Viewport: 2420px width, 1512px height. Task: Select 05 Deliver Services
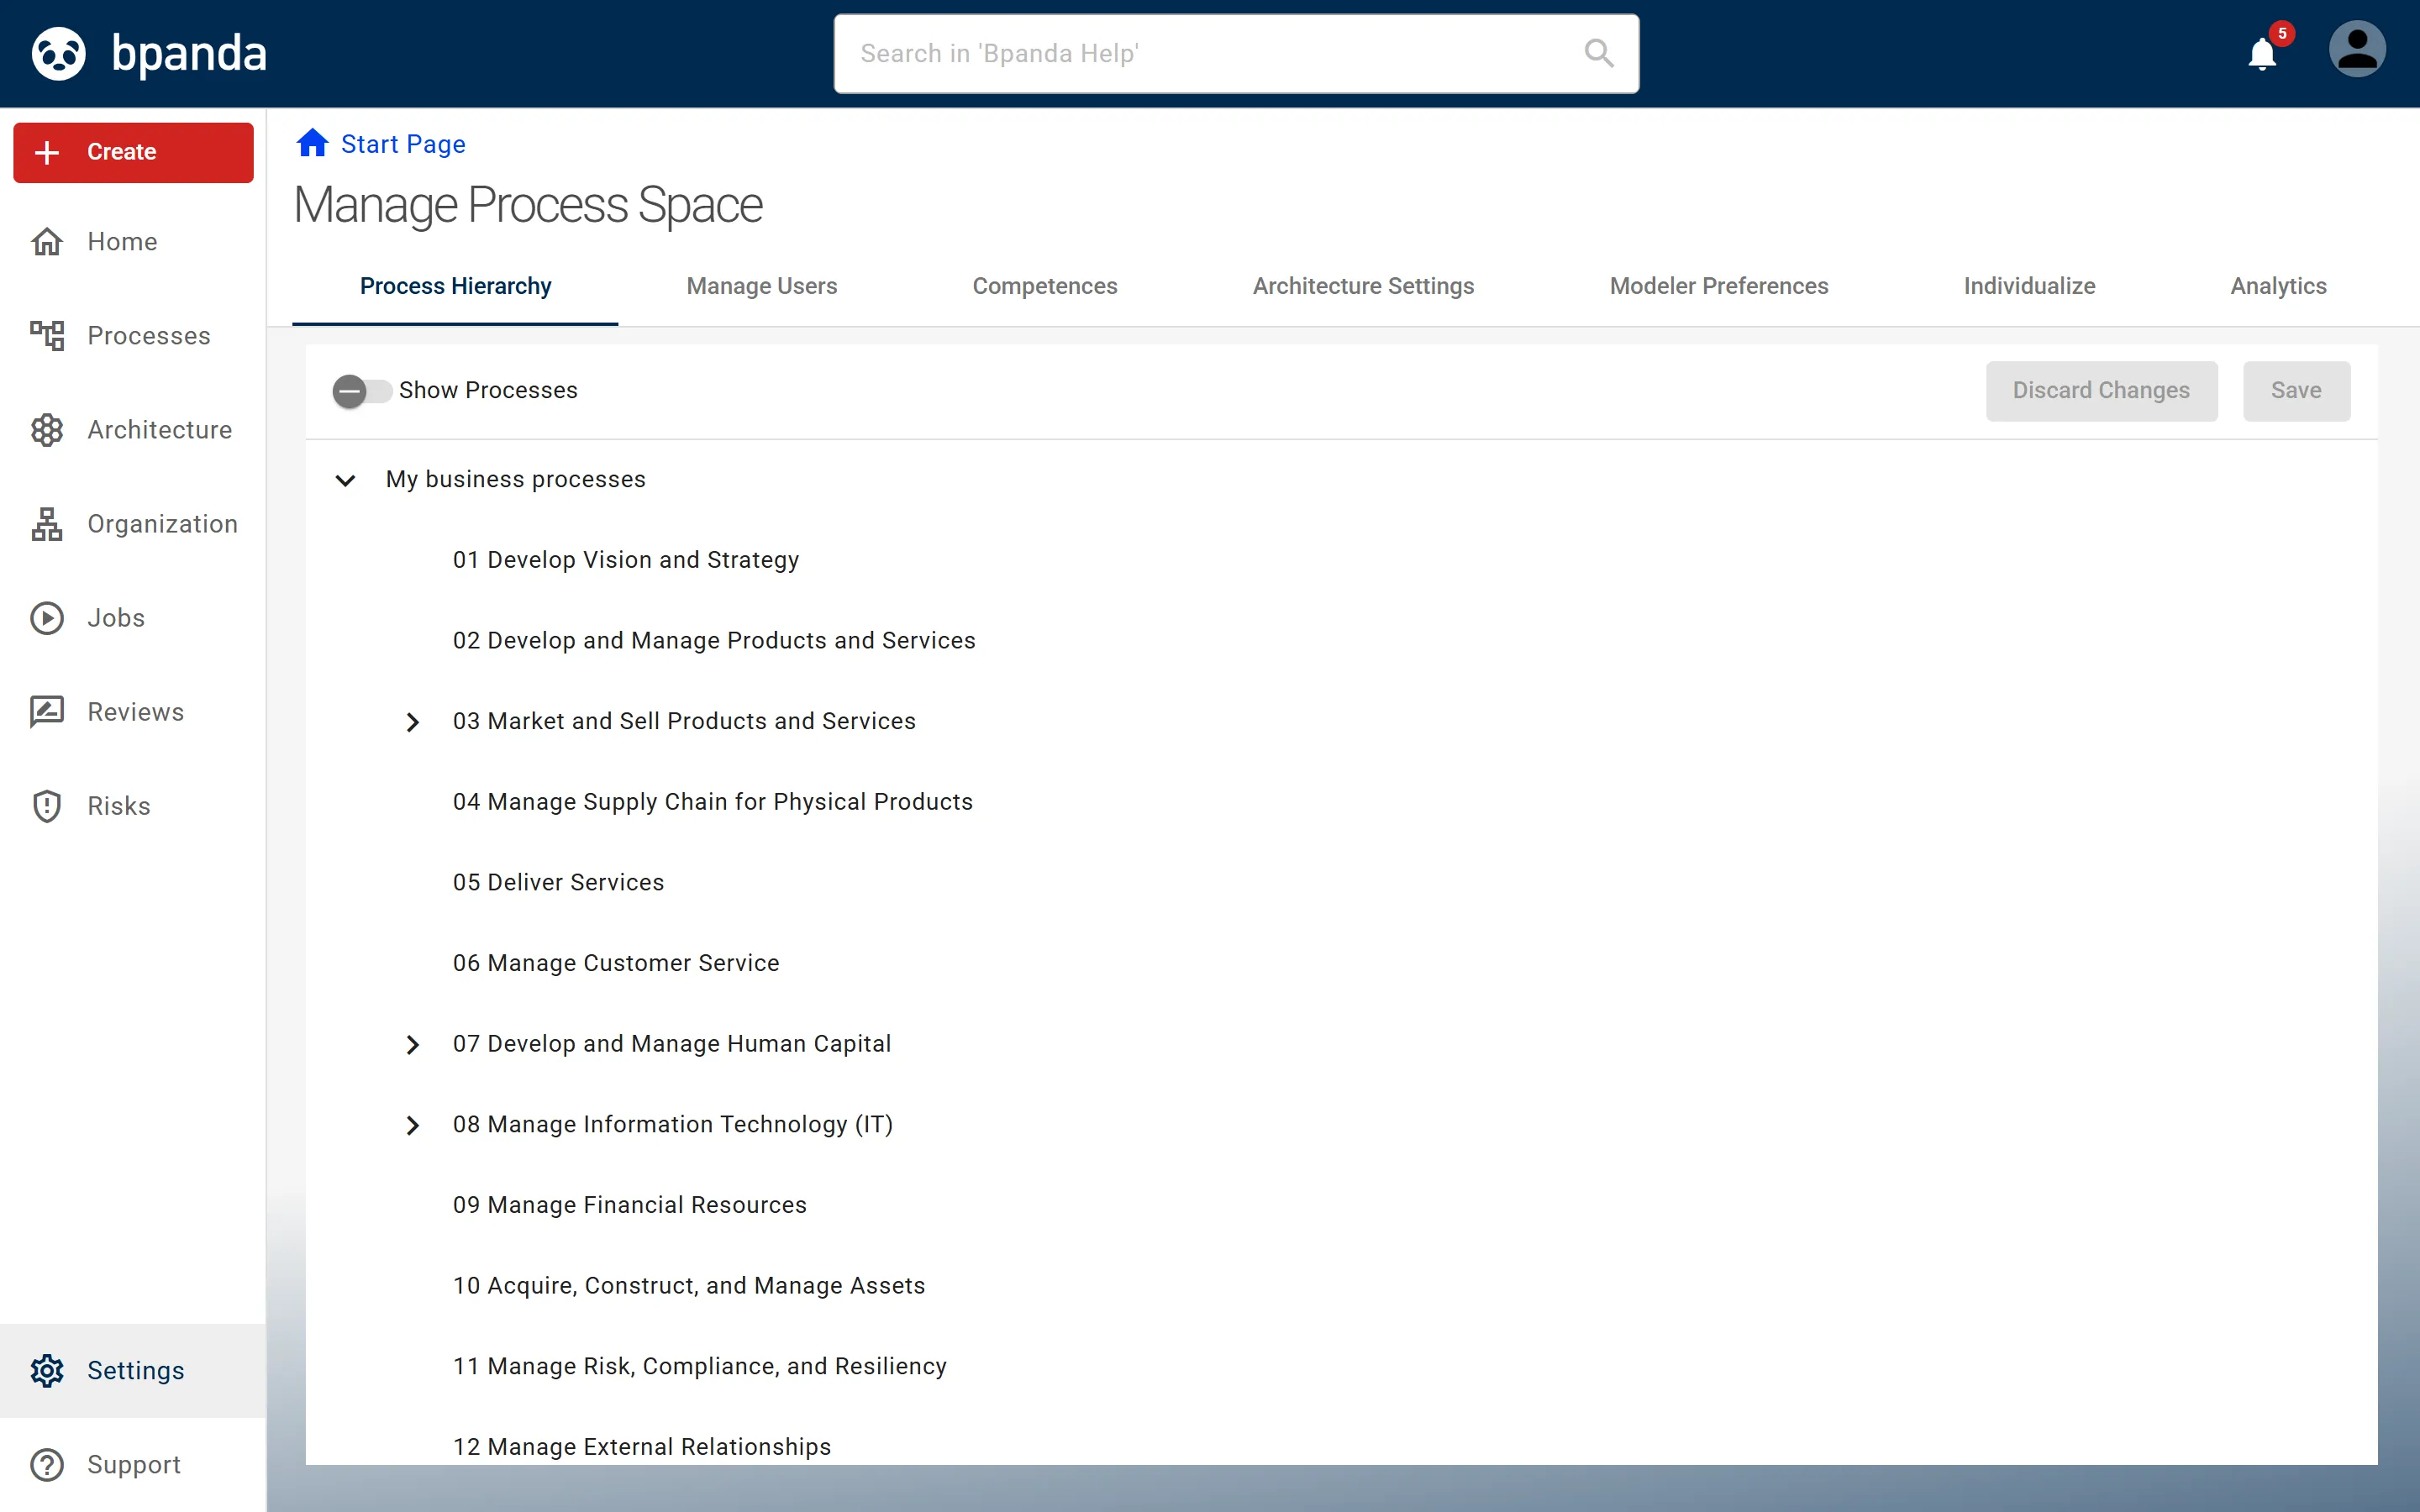(x=558, y=883)
